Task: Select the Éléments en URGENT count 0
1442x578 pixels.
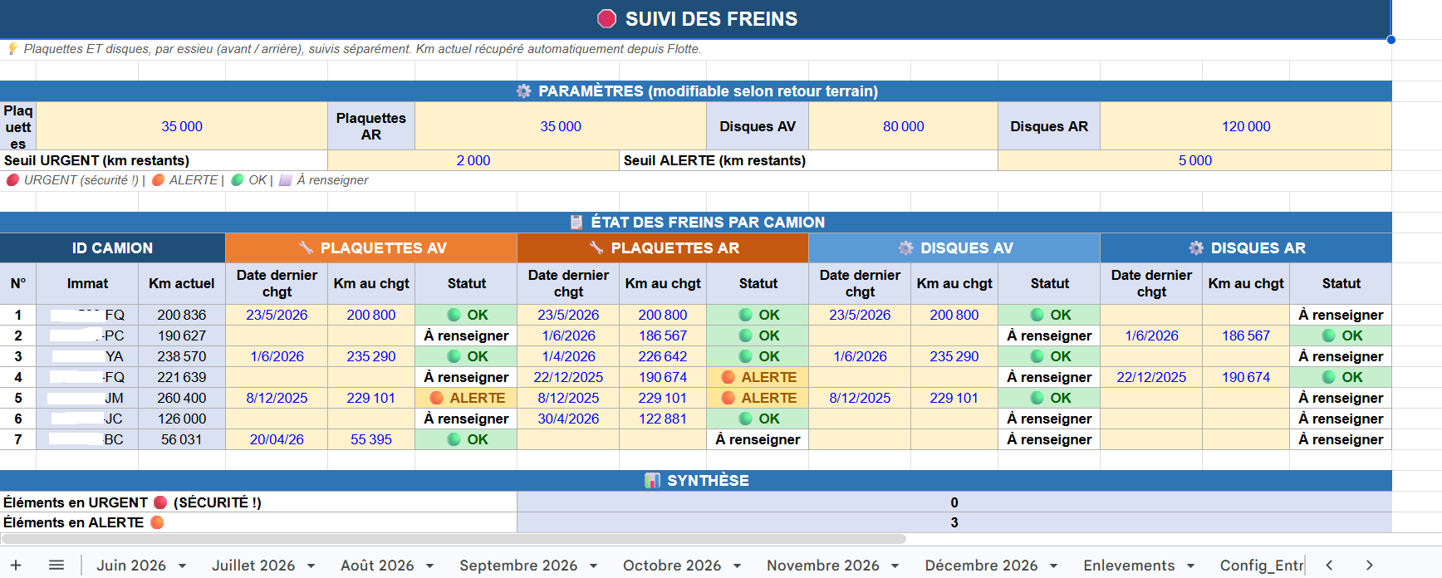Action: 954,502
